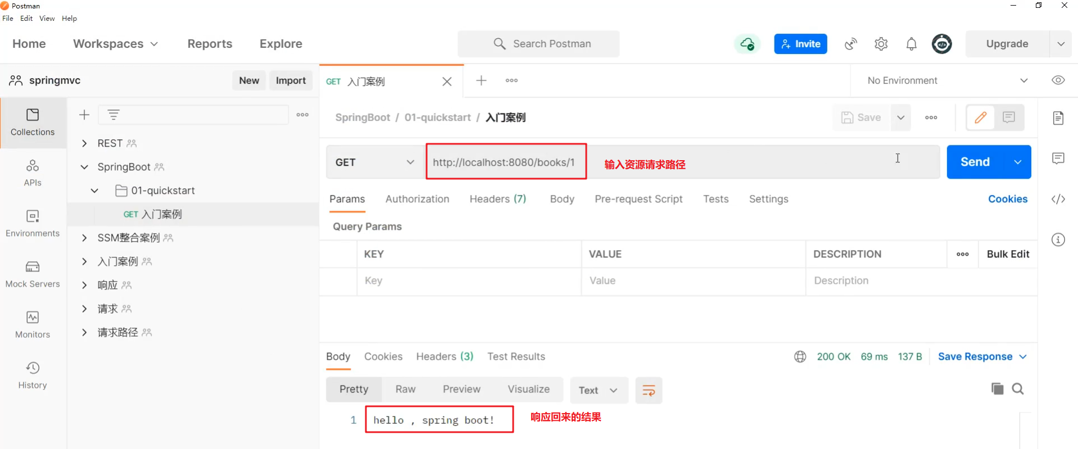Search within the response body
The image size is (1078, 449).
pos(1017,389)
